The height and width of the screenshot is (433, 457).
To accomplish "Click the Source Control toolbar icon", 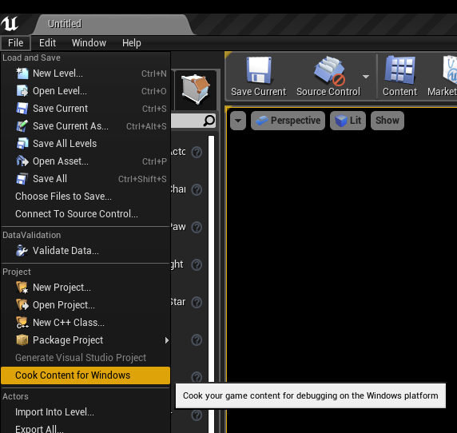I will coord(329,70).
